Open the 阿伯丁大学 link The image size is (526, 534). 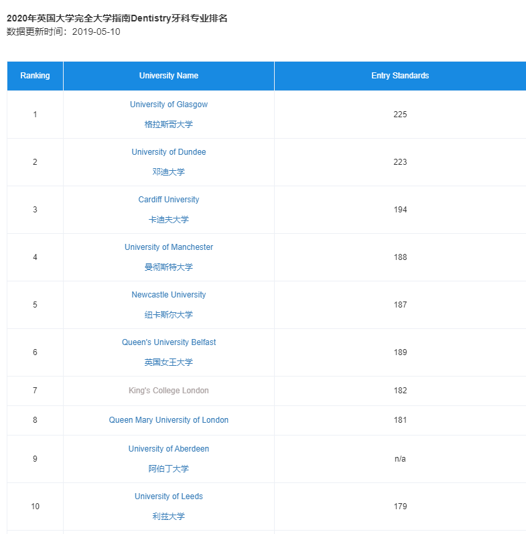coord(169,469)
